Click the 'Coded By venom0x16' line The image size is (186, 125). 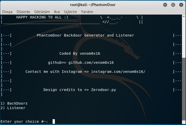80,53
